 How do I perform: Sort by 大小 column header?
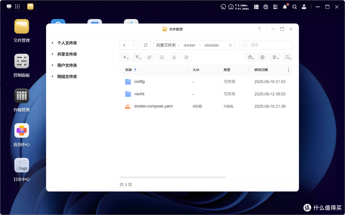(x=196, y=70)
